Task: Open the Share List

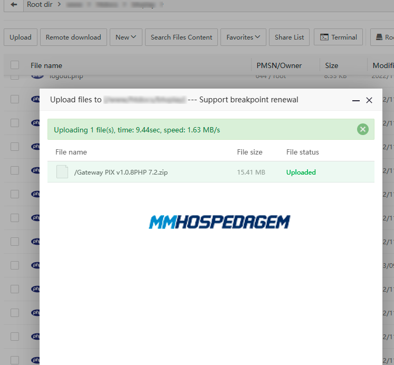Action: pos(289,37)
